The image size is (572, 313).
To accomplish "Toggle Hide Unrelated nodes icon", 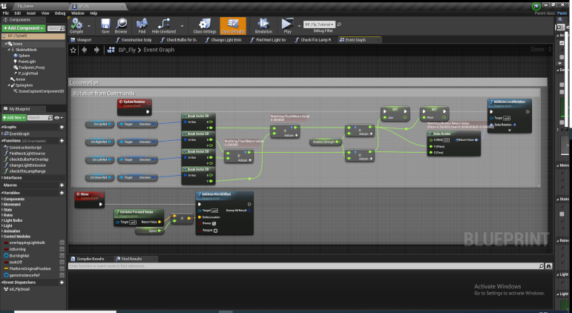I will [163, 24].
